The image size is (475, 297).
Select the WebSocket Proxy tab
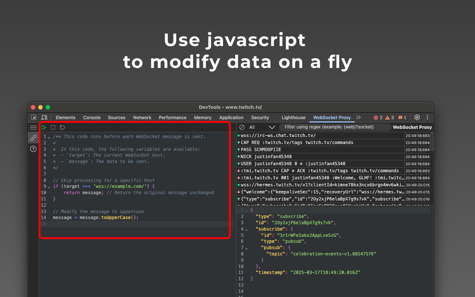(332, 118)
